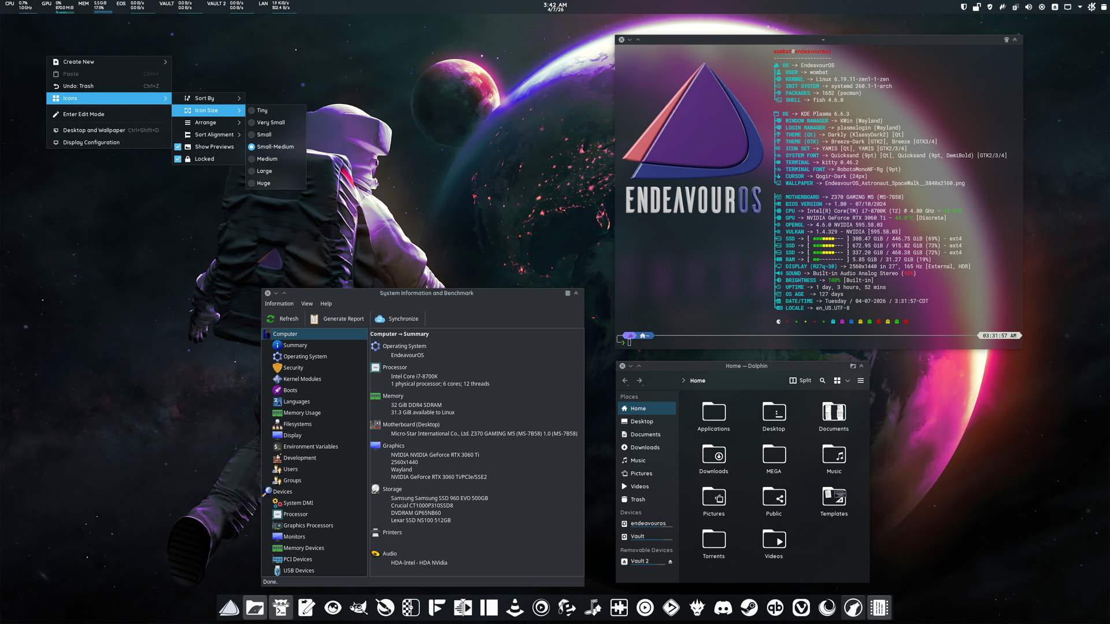
Task: Click the Synchronize toolbar button
Action: click(x=397, y=319)
